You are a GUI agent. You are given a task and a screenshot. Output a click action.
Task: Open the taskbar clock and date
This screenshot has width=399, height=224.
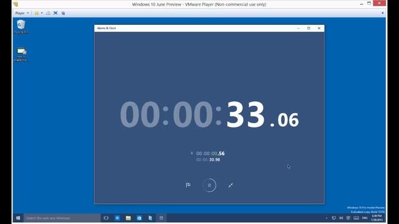click(x=377, y=218)
